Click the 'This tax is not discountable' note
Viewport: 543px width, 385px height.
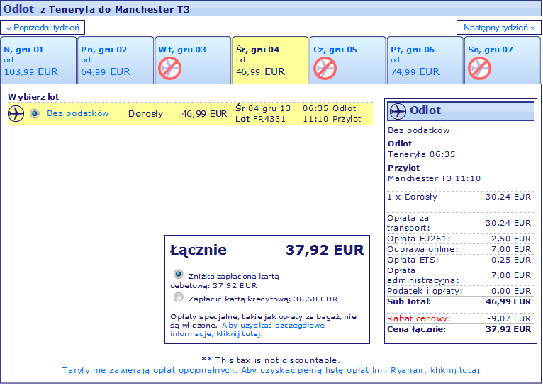coord(271,360)
